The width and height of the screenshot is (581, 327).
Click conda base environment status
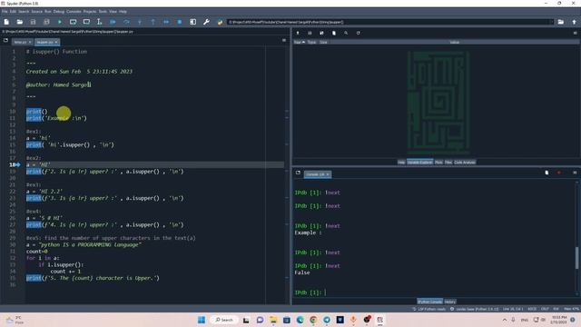pyautogui.click(x=474, y=309)
